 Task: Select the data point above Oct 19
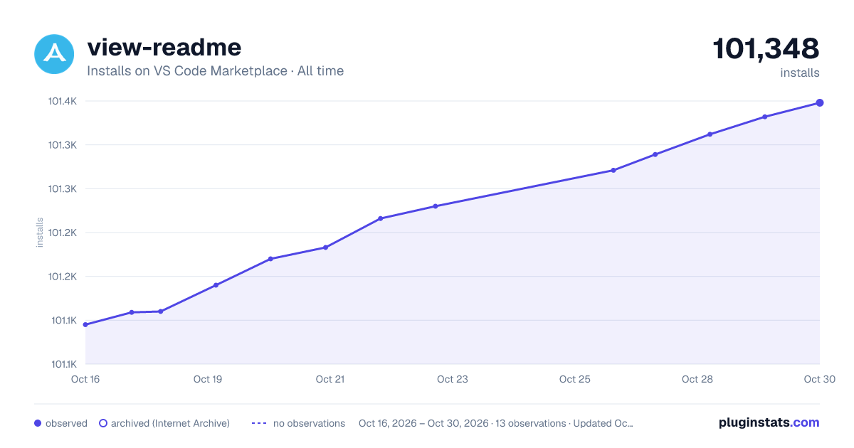pos(216,285)
